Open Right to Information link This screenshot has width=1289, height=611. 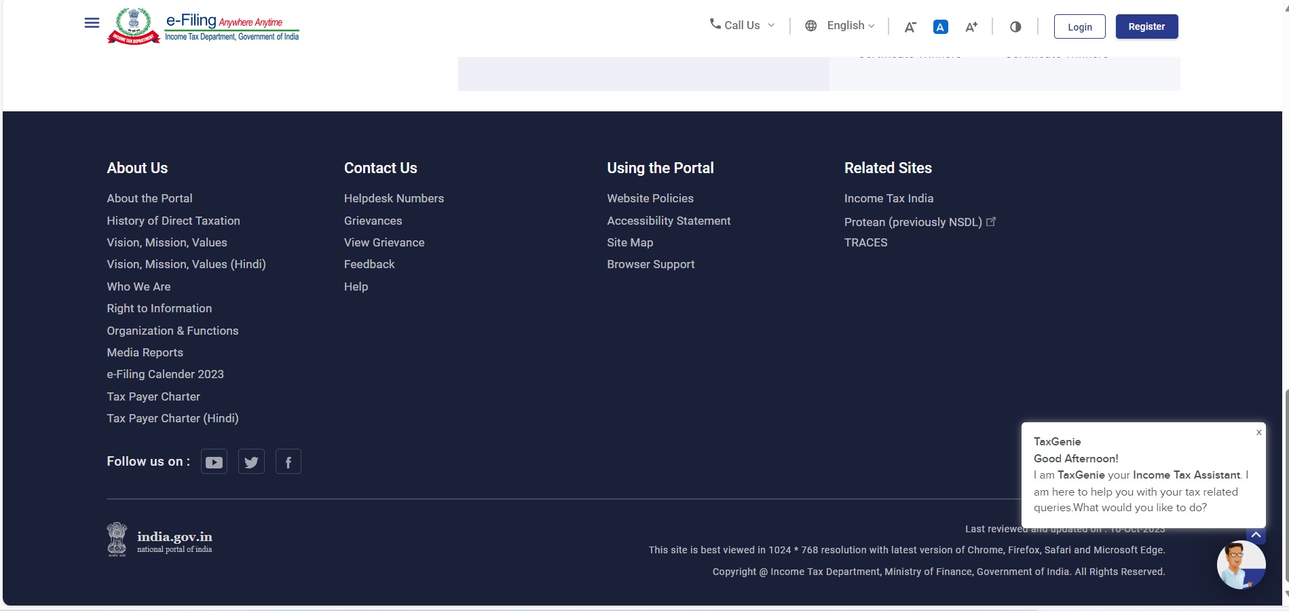[x=159, y=308]
